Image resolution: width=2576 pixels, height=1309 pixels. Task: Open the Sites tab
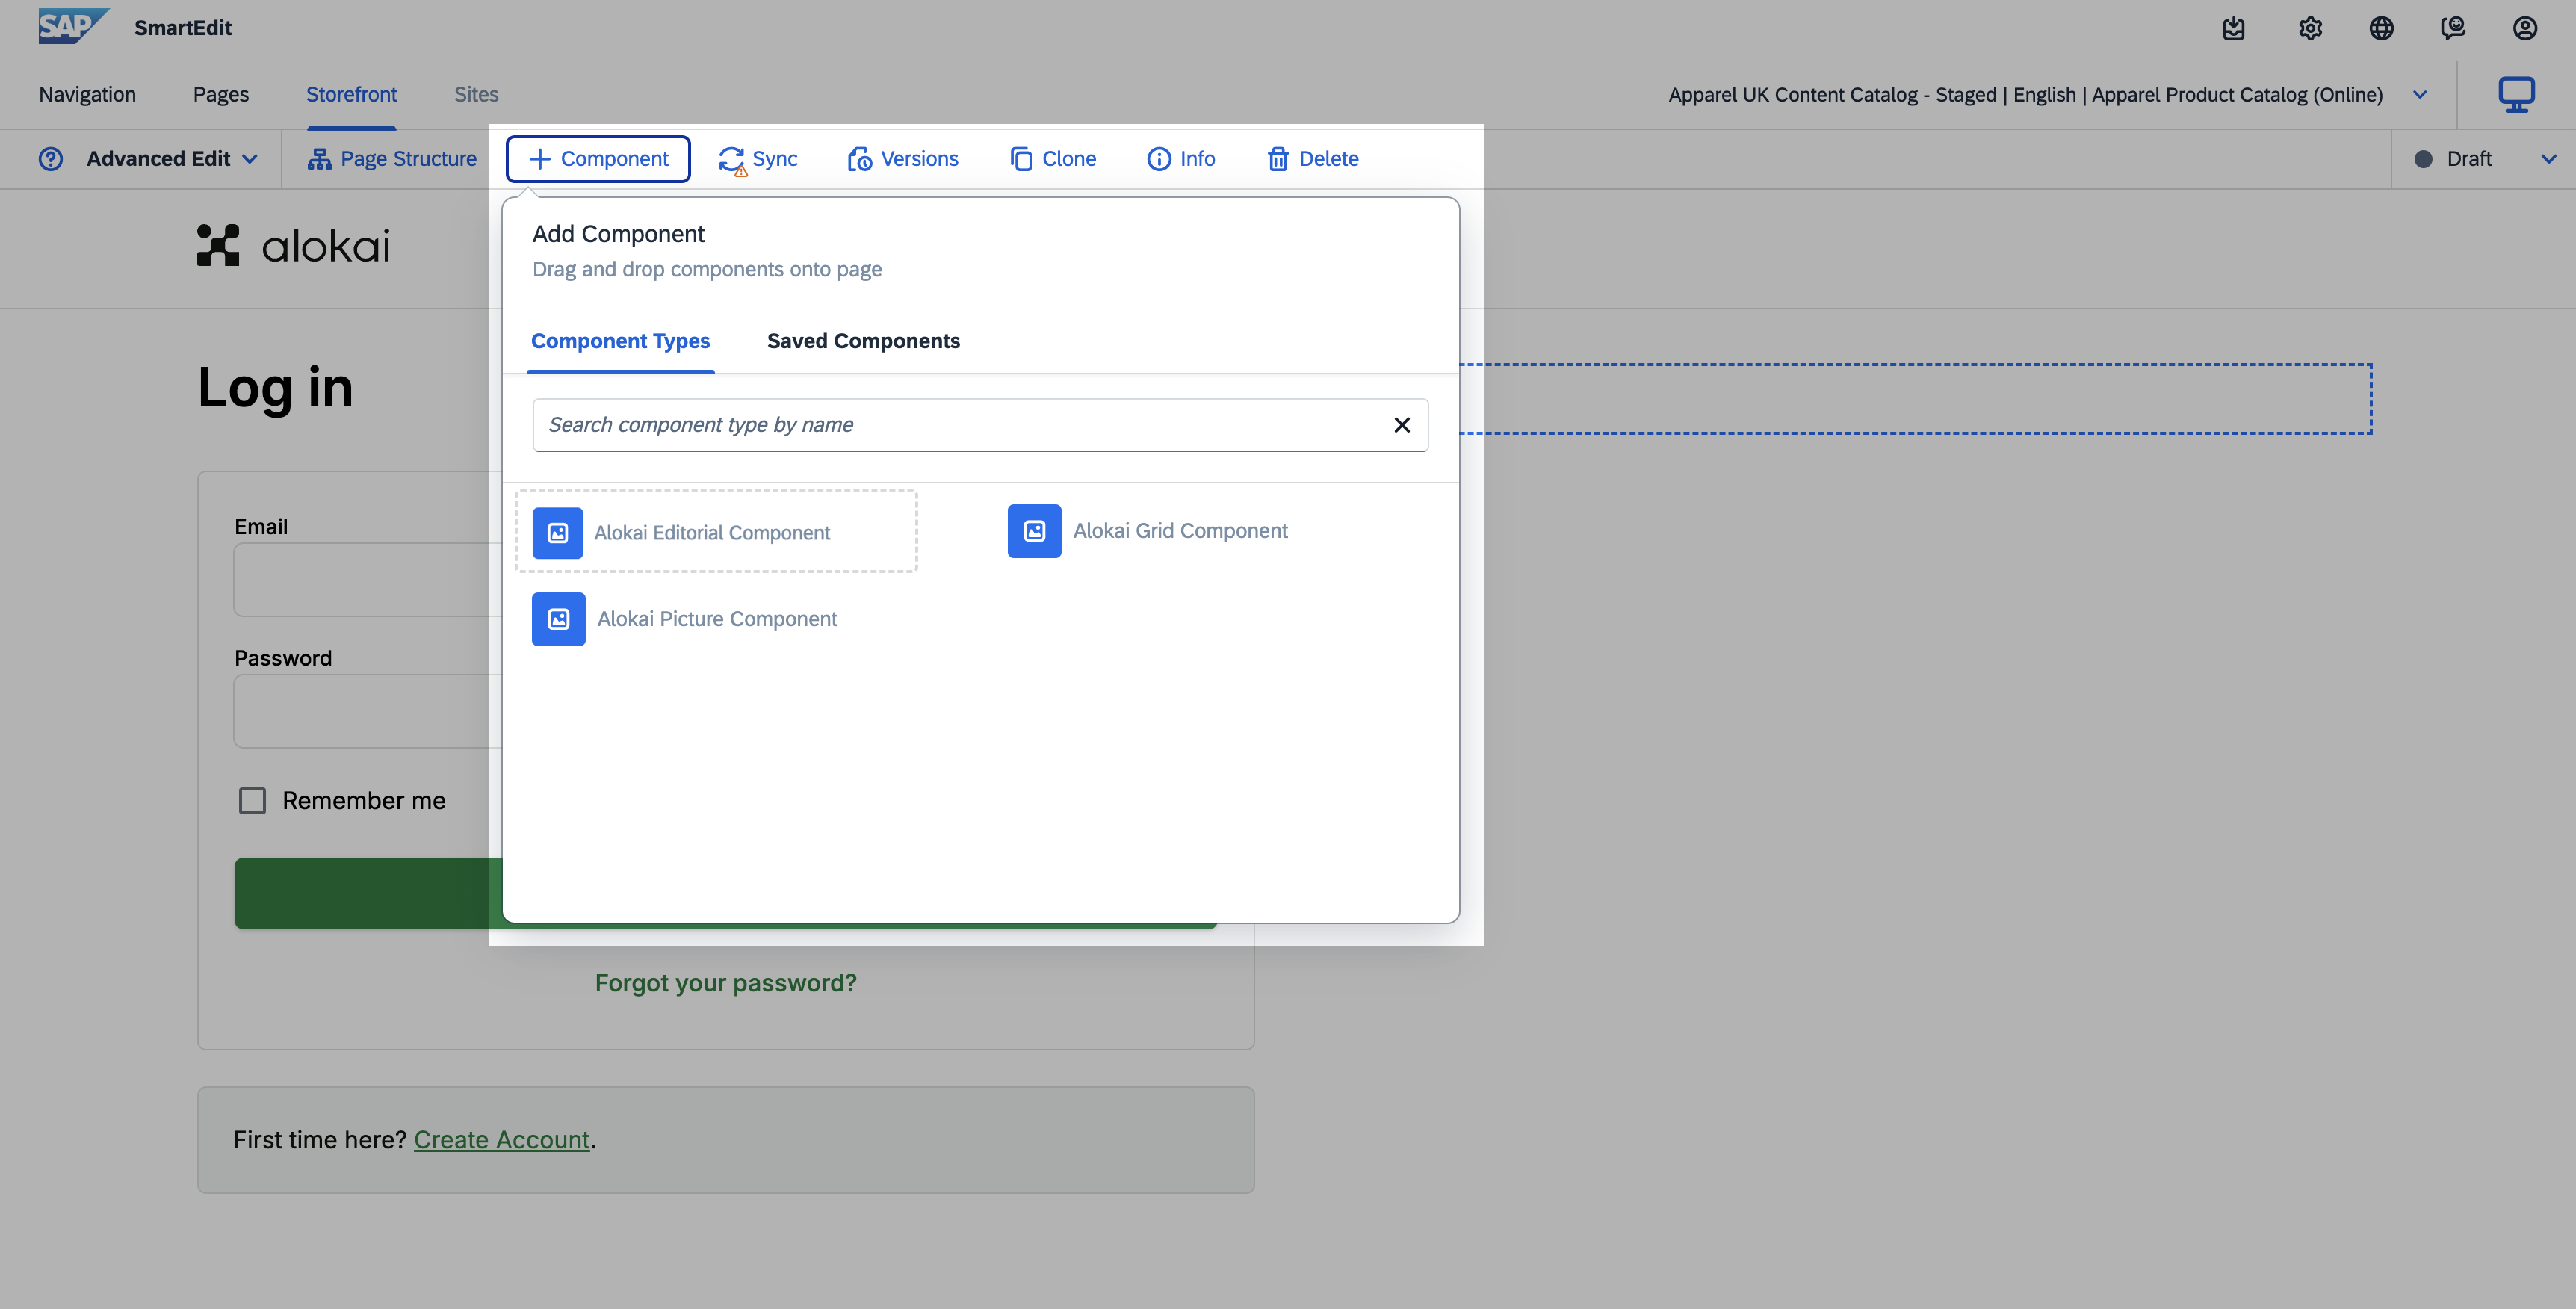476,95
